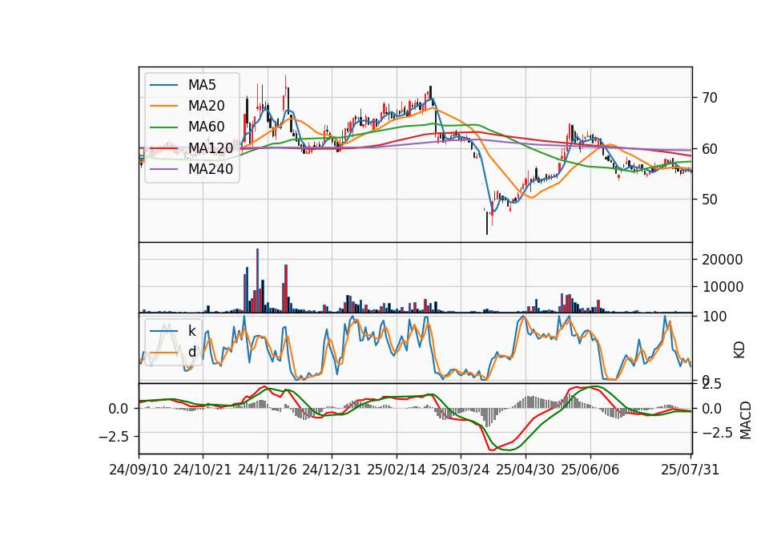769x553 pixels.
Task: Click the 25/03/24 date axis label
Action: pyautogui.click(x=461, y=470)
